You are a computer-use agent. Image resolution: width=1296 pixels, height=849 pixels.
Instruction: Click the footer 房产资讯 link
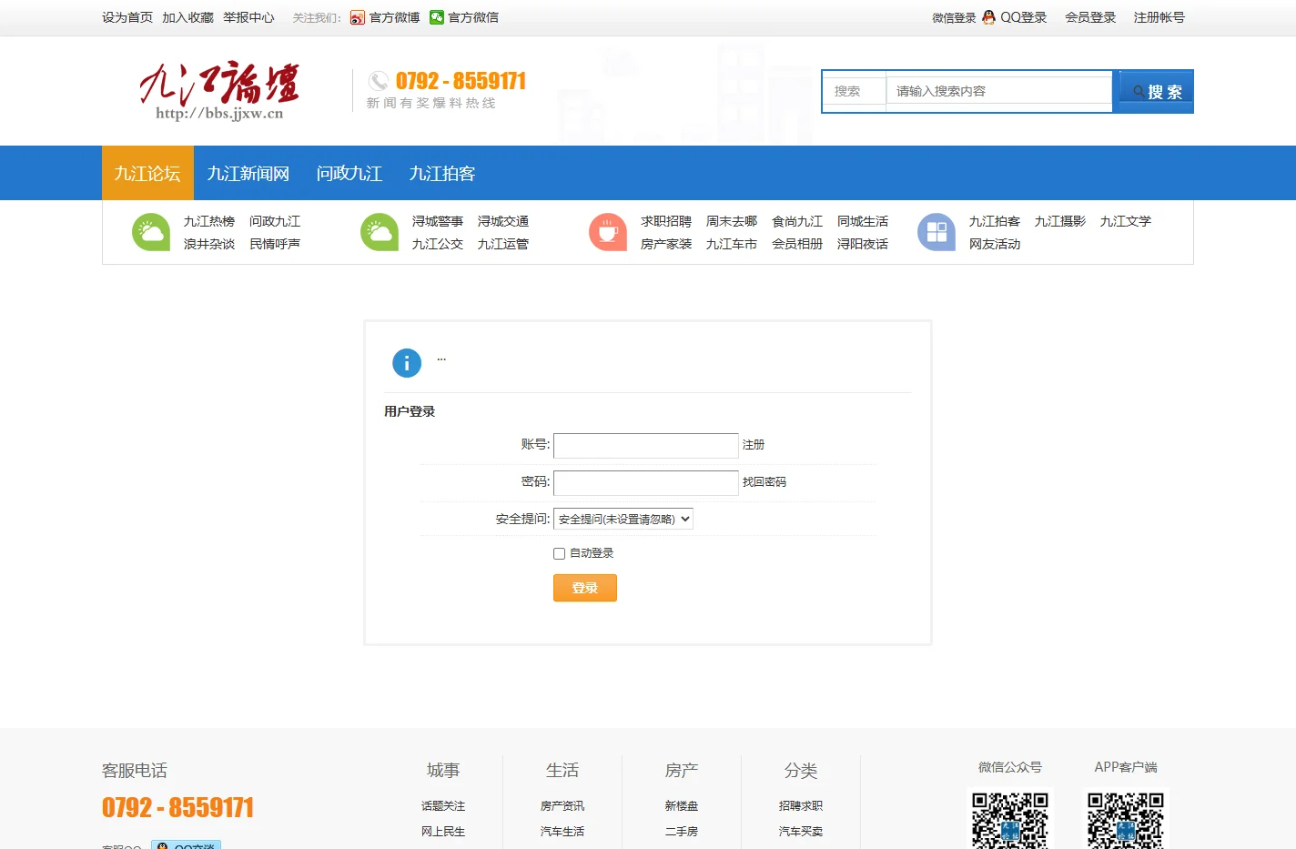tap(562, 806)
